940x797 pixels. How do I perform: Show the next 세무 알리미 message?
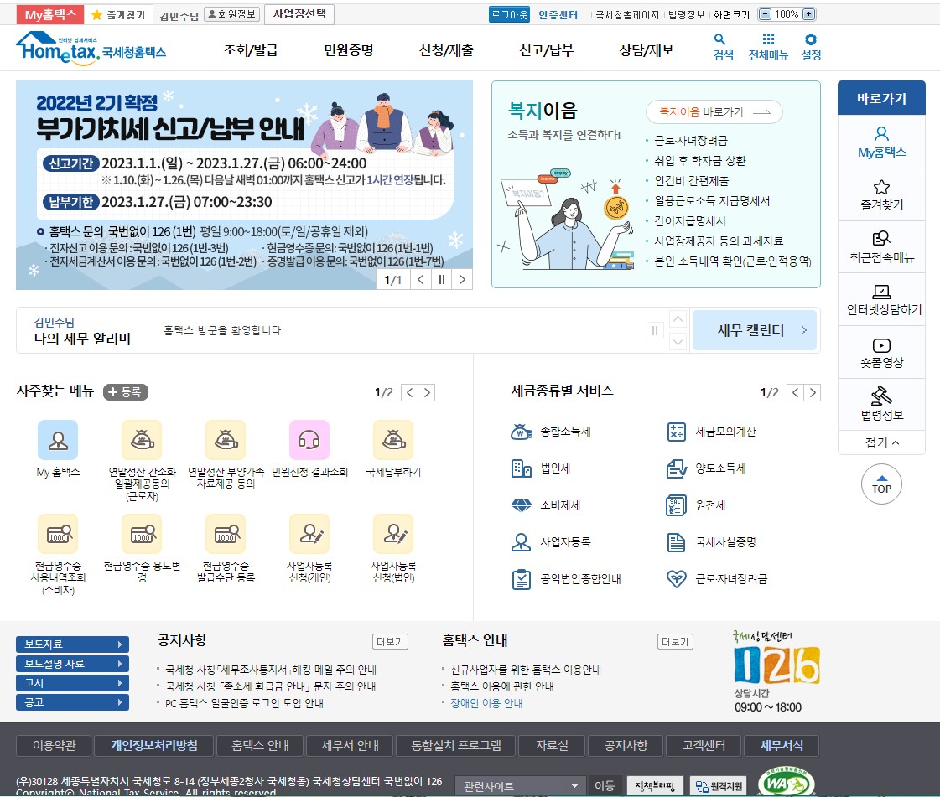[x=678, y=342]
